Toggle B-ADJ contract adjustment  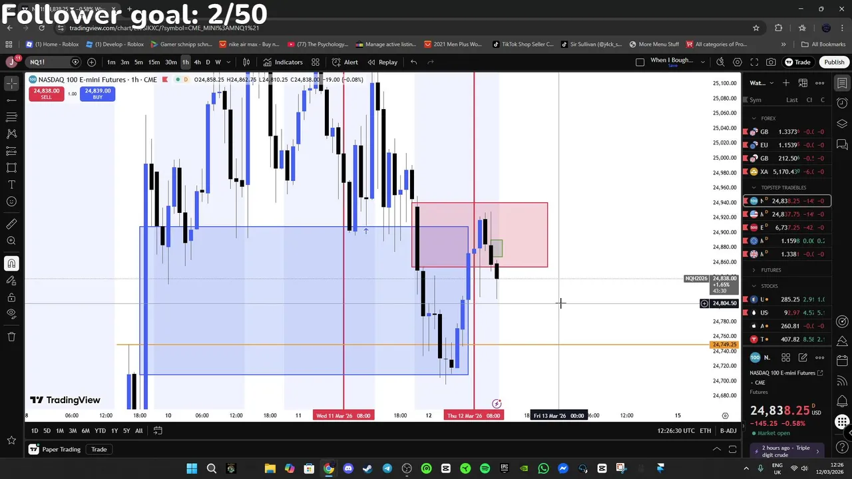click(728, 430)
